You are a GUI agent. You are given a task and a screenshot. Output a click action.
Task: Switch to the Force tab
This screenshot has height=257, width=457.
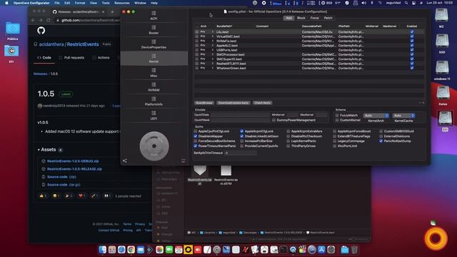314,18
